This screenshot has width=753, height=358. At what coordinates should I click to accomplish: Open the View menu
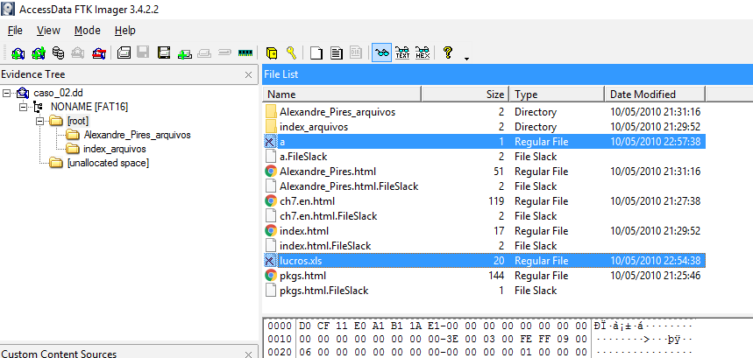tap(48, 30)
